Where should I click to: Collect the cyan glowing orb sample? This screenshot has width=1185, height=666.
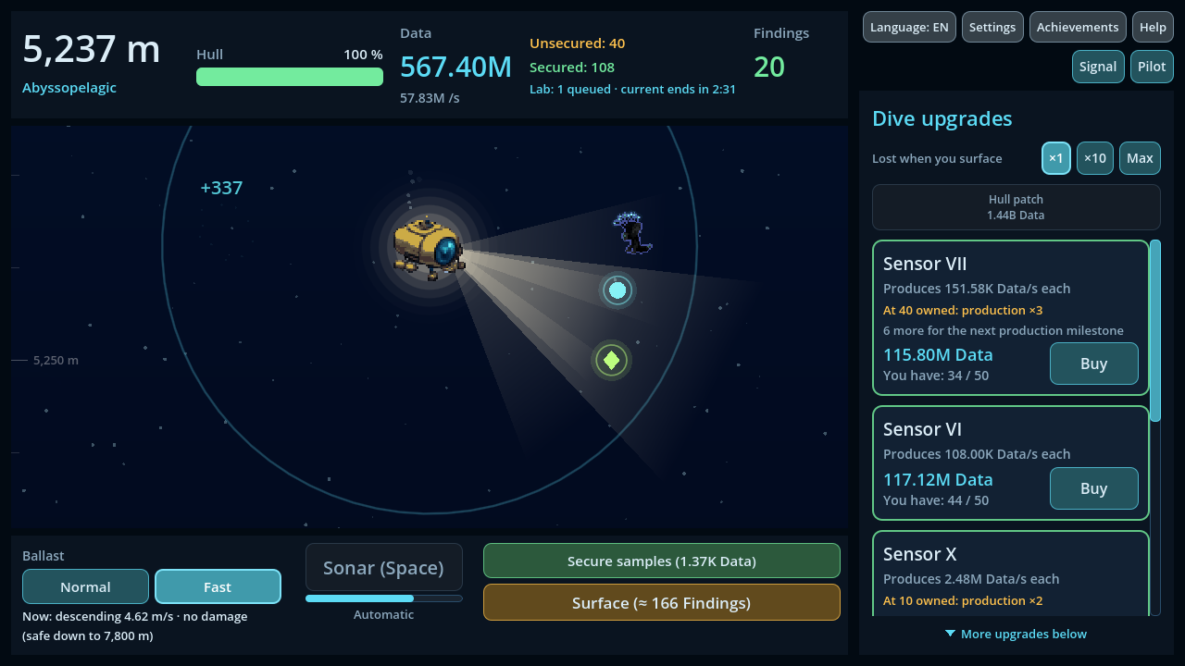[617, 290]
